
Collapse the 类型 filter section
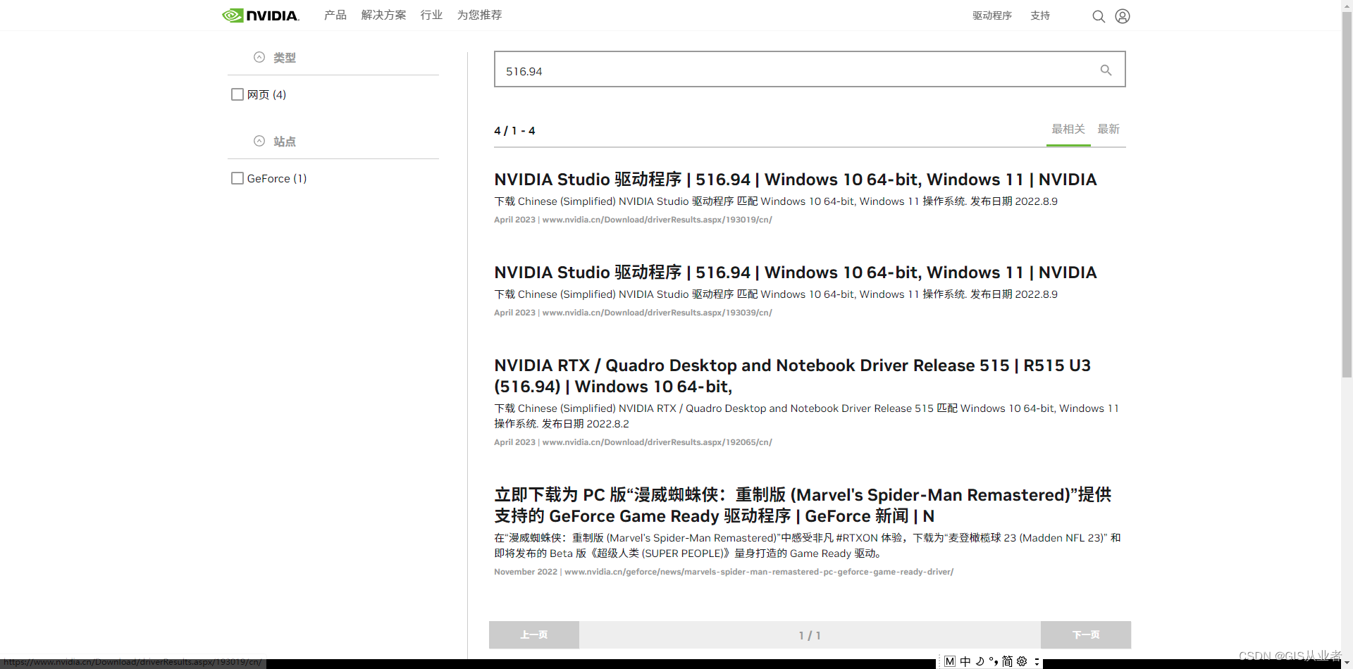pos(259,57)
